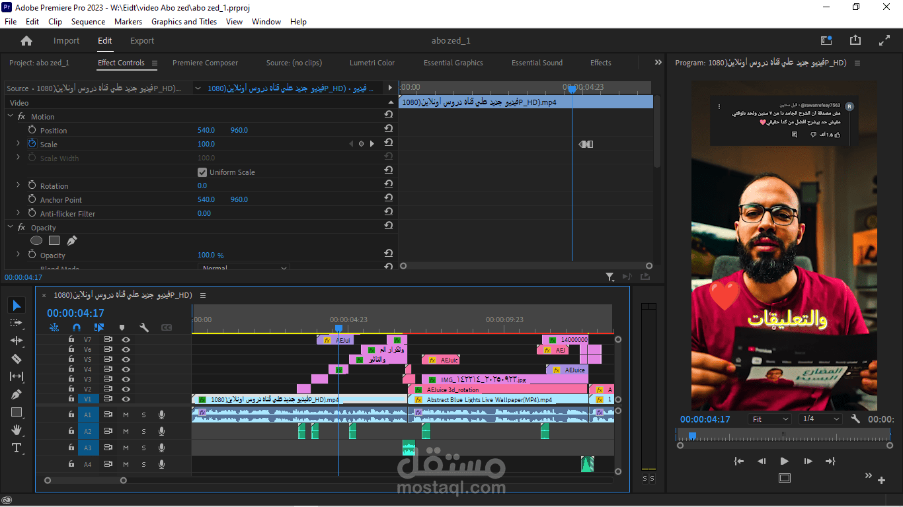Step forward one frame in Program monitor
903x507 pixels.
point(808,461)
